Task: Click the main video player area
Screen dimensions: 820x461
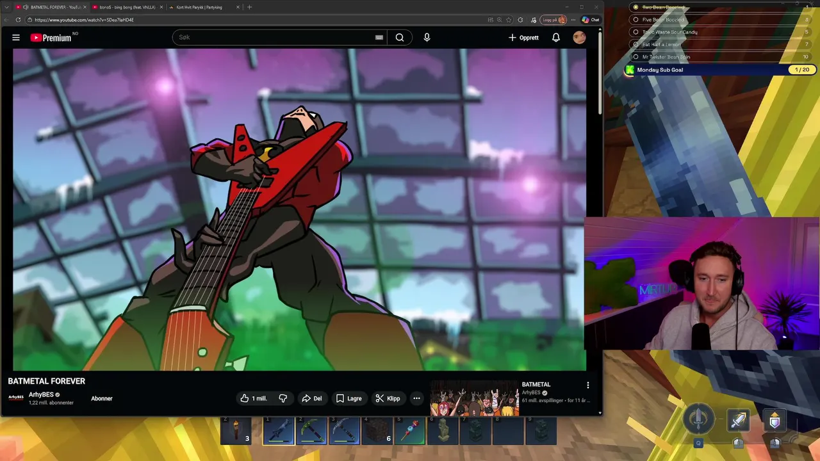Action: point(299,209)
